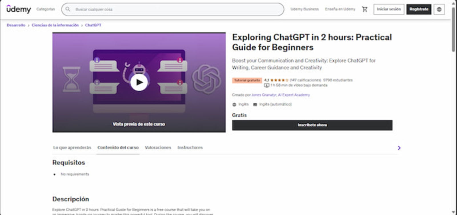Screen dimensions: 457x215
Task: Open the Desarrollo breadcrumb link
Action: point(16,25)
